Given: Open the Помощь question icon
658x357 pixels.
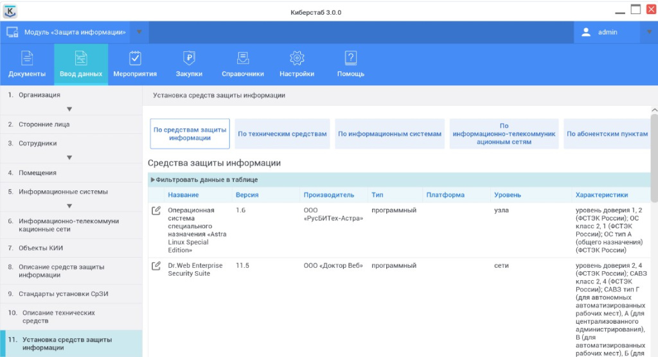Looking at the screenshot, I should [x=351, y=58].
